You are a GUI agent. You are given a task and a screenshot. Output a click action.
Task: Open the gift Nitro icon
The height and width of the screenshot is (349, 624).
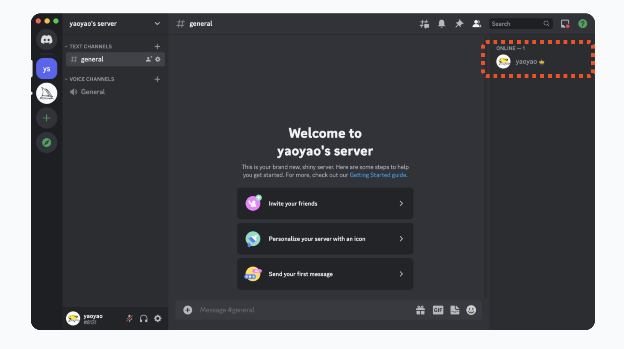pos(420,310)
